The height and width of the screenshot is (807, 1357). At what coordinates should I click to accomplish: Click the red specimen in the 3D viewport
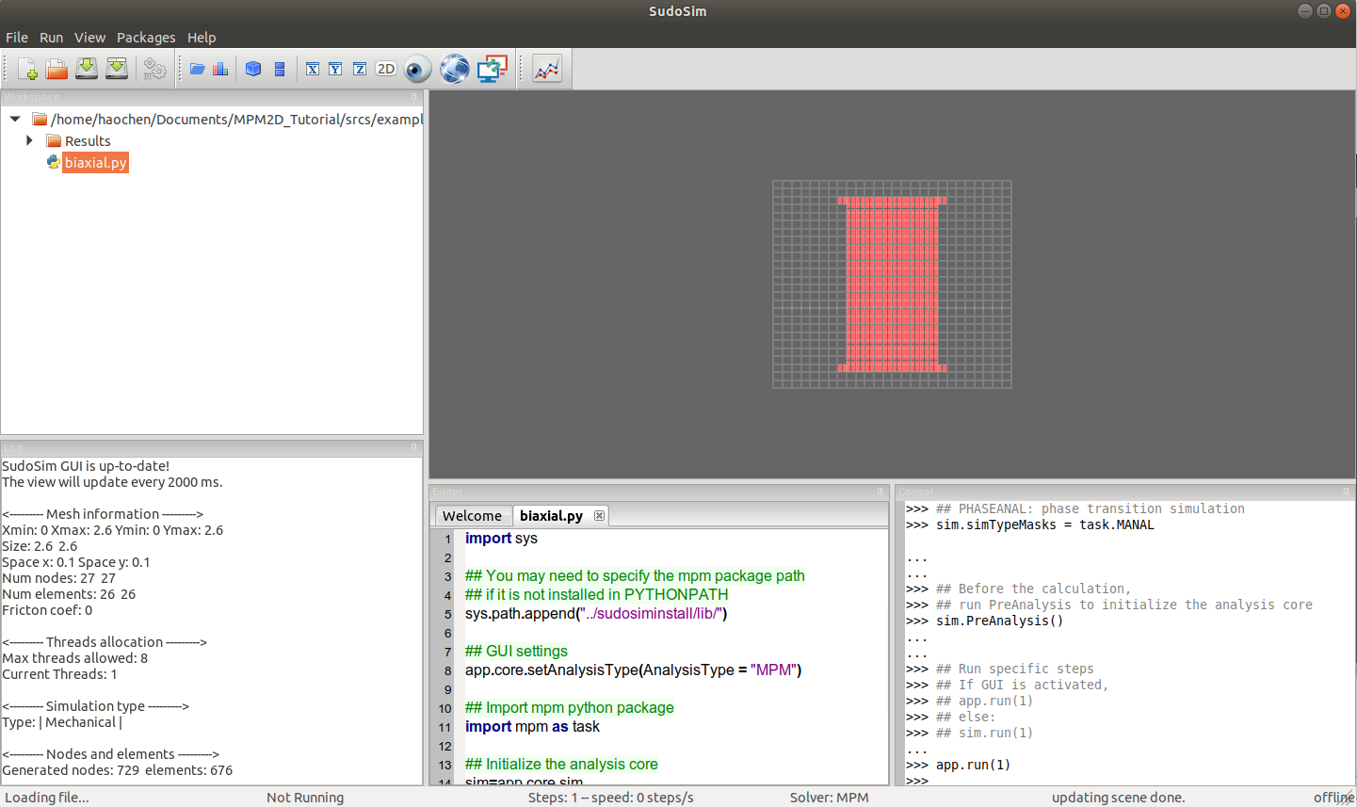point(892,284)
